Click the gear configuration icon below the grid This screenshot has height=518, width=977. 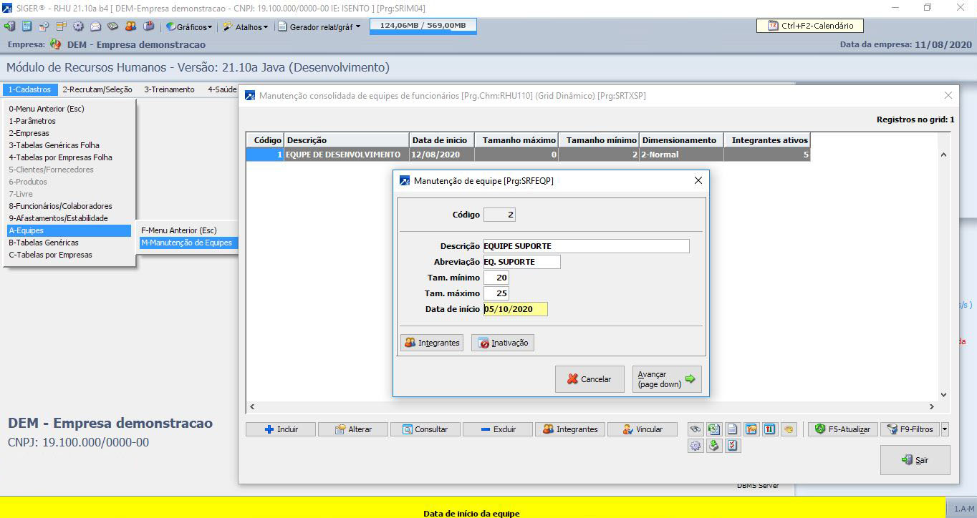(696, 446)
